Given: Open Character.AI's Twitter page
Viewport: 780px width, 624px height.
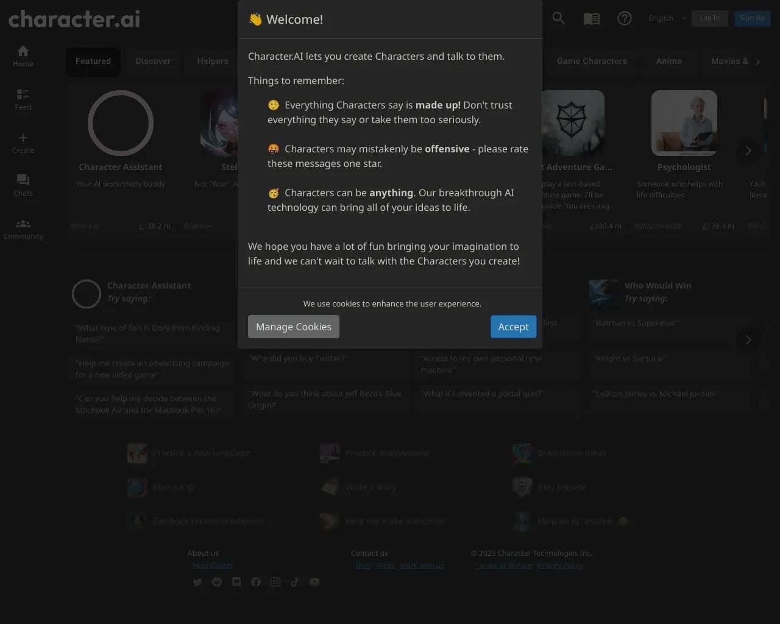Looking at the screenshot, I should click(197, 582).
